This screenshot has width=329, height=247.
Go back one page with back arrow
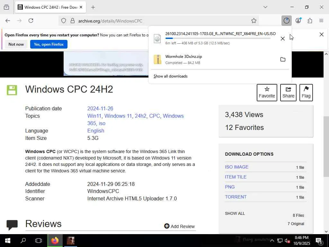(8, 21)
